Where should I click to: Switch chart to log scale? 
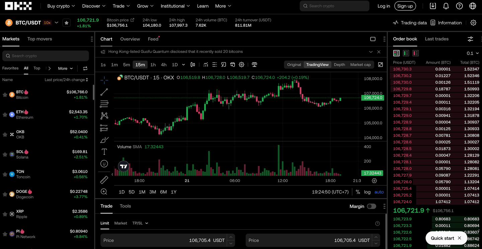367,192
